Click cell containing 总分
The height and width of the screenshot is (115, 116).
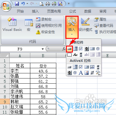pyautogui.click(x=43, y=66)
